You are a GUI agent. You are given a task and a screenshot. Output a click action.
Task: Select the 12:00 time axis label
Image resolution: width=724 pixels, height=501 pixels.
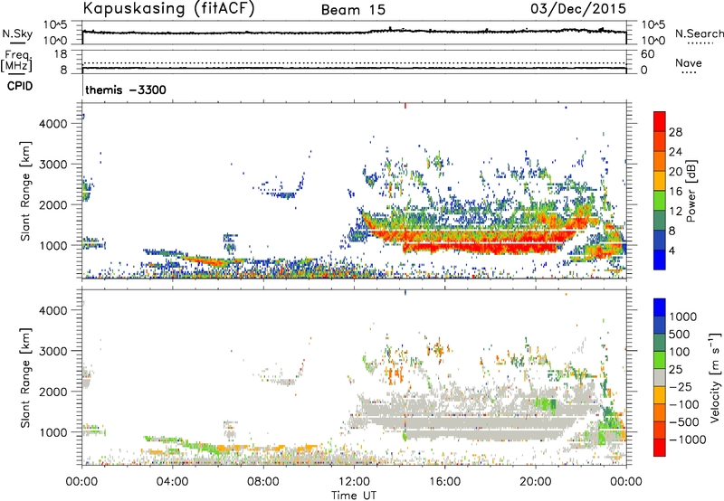354,482
